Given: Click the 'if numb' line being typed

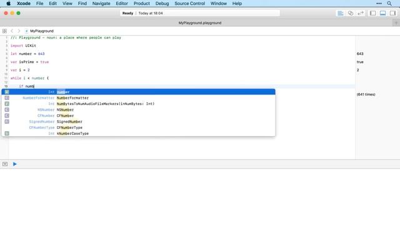Looking at the screenshot, I should tap(26, 86).
